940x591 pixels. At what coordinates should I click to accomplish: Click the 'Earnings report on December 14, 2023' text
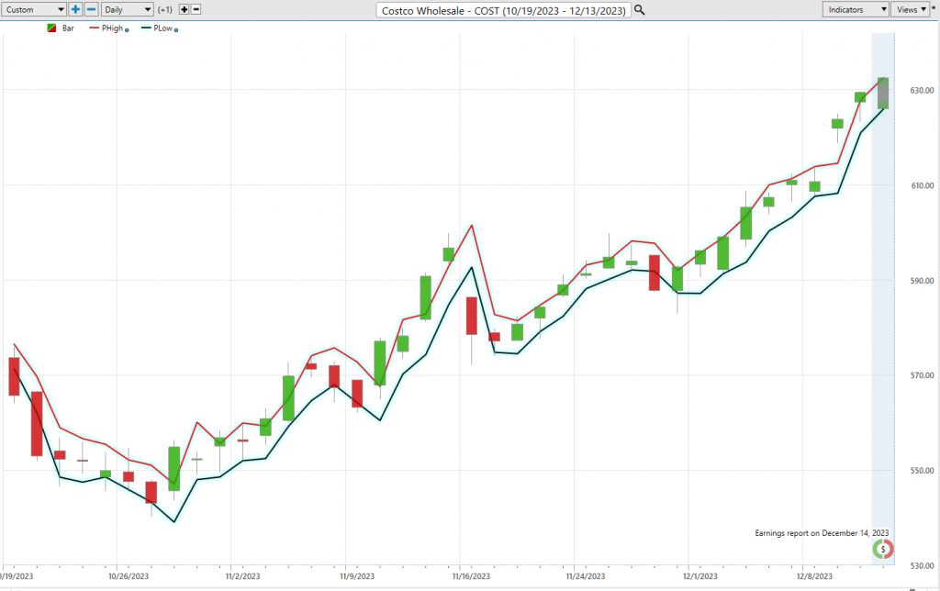coord(822,533)
